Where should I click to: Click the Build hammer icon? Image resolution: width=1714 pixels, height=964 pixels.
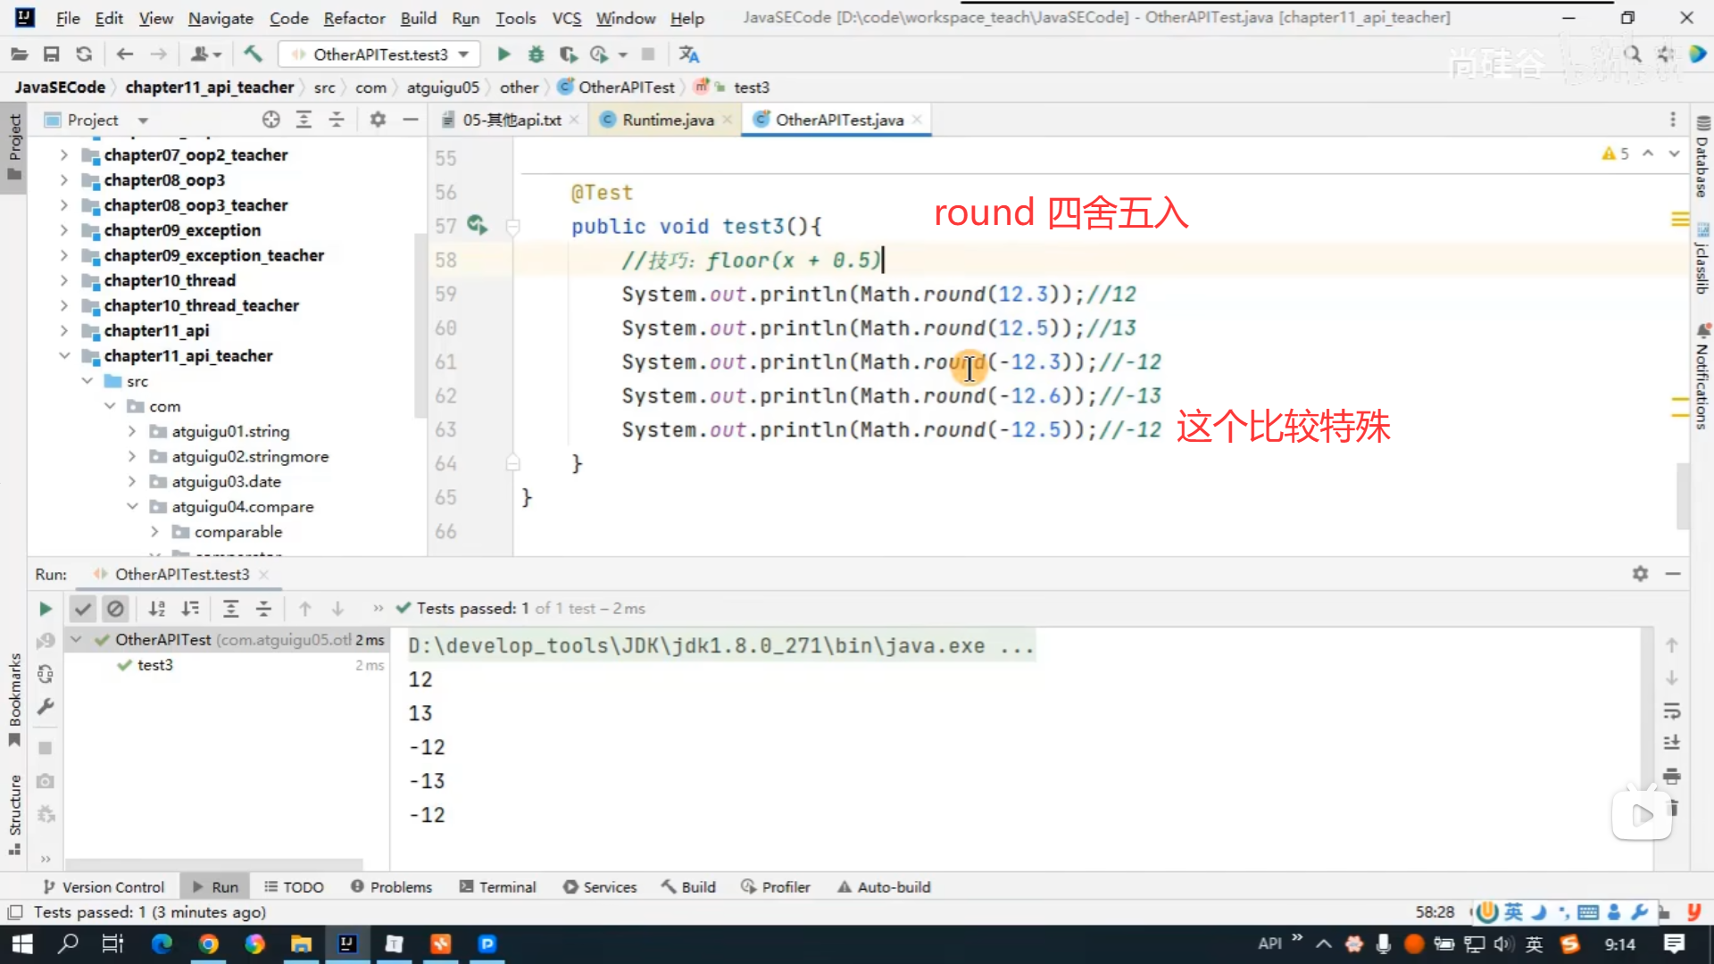coord(254,54)
